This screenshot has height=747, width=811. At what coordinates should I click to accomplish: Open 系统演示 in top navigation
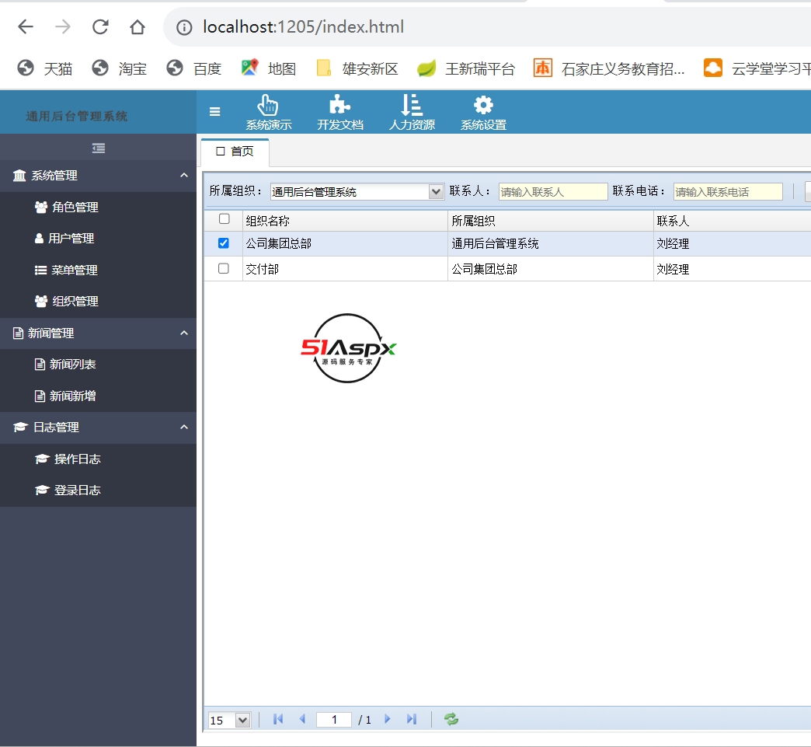269,113
